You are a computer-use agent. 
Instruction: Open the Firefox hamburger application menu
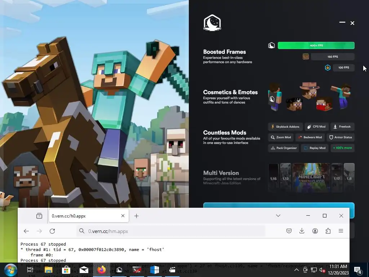tap(341, 231)
